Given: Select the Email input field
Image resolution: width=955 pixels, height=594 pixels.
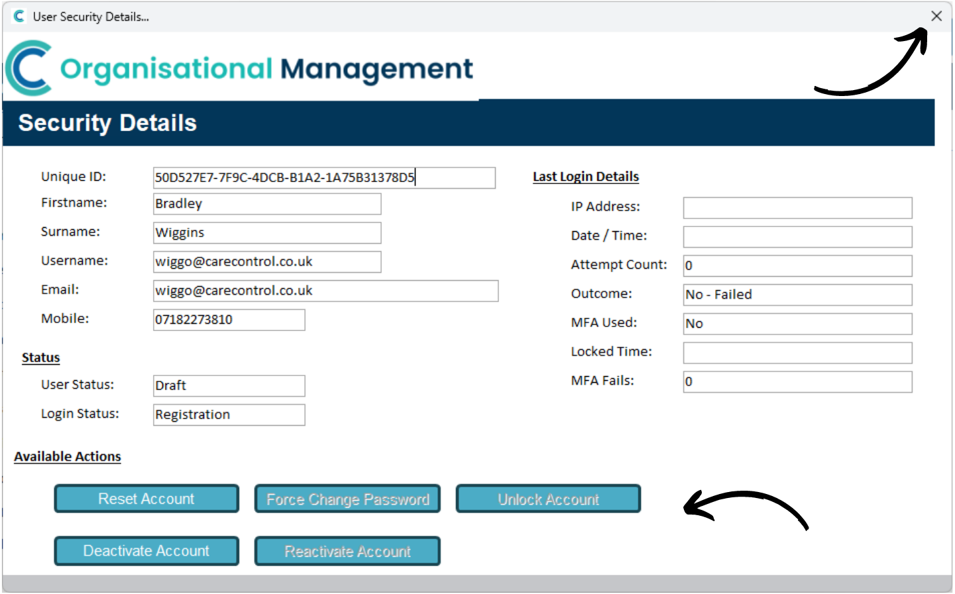Looking at the screenshot, I should pos(325,291).
